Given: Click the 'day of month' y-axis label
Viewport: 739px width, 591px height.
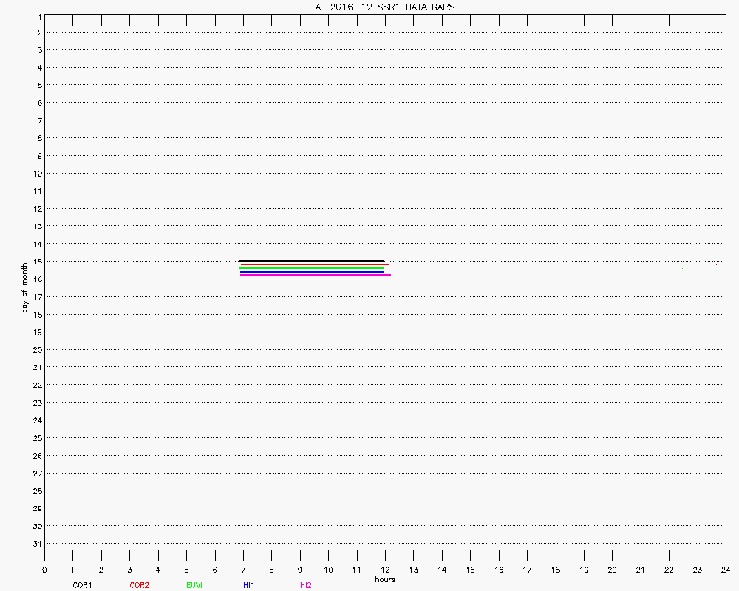Looking at the screenshot, I should point(24,287).
